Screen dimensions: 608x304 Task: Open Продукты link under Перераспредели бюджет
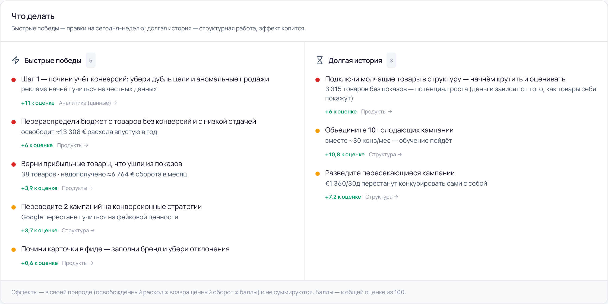72,145
